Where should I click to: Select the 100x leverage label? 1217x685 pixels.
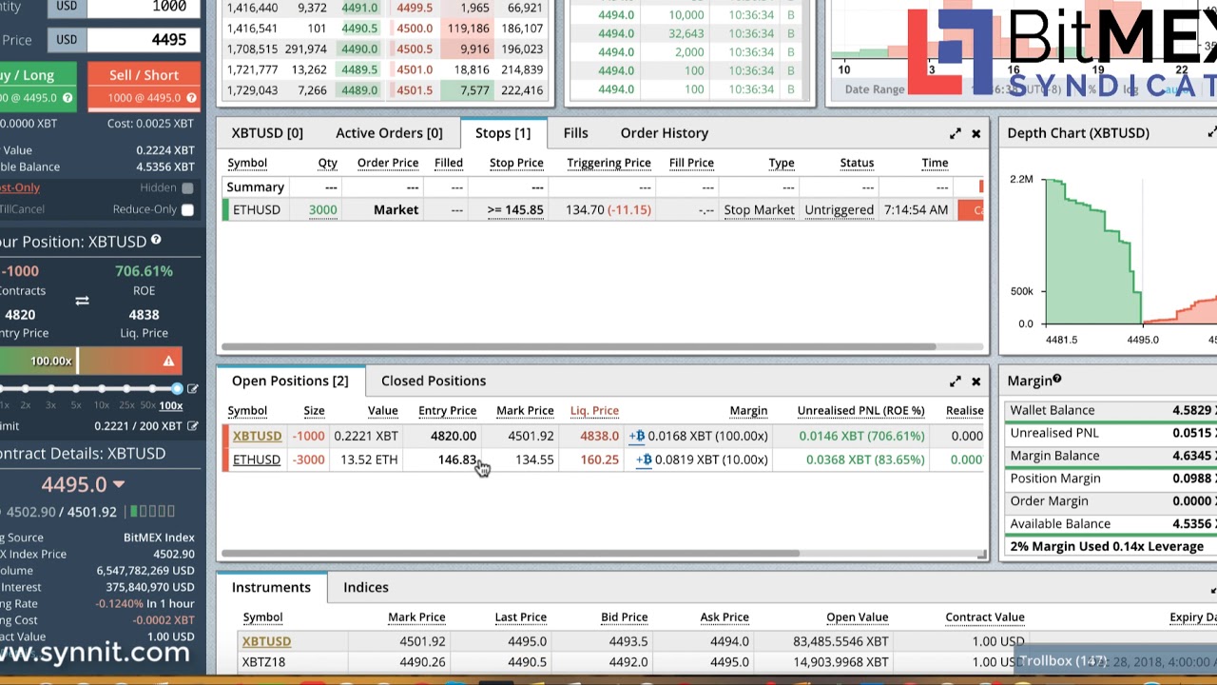[x=170, y=405]
